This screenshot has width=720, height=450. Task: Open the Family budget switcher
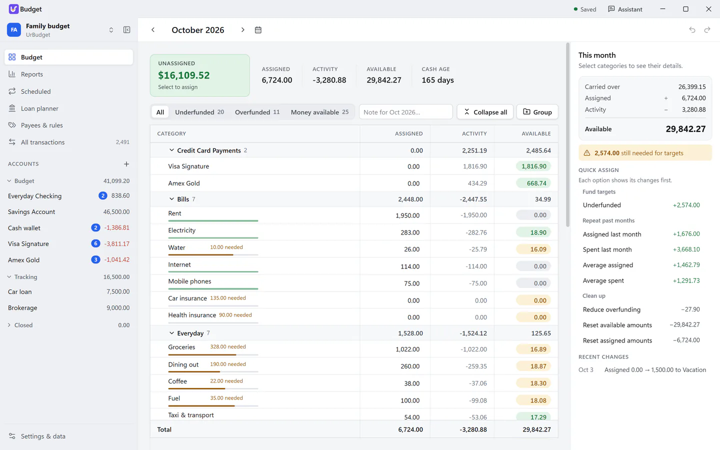click(x=61, y=30)
